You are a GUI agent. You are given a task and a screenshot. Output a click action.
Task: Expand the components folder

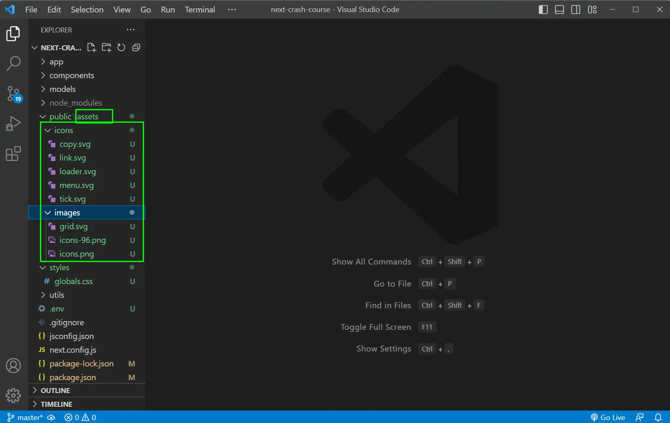(87, 75)
